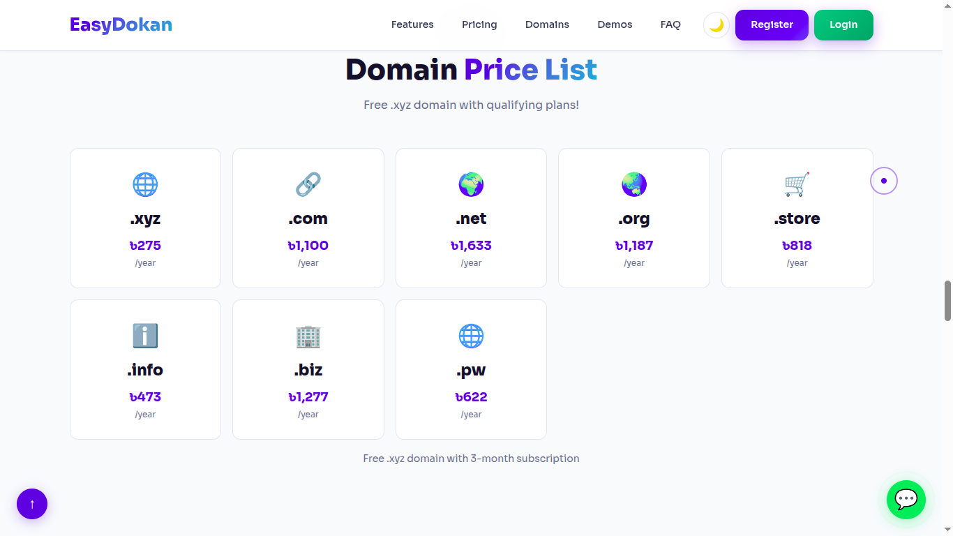
Task: Click the office building icon above .biz
Action: tap(308, 336)
